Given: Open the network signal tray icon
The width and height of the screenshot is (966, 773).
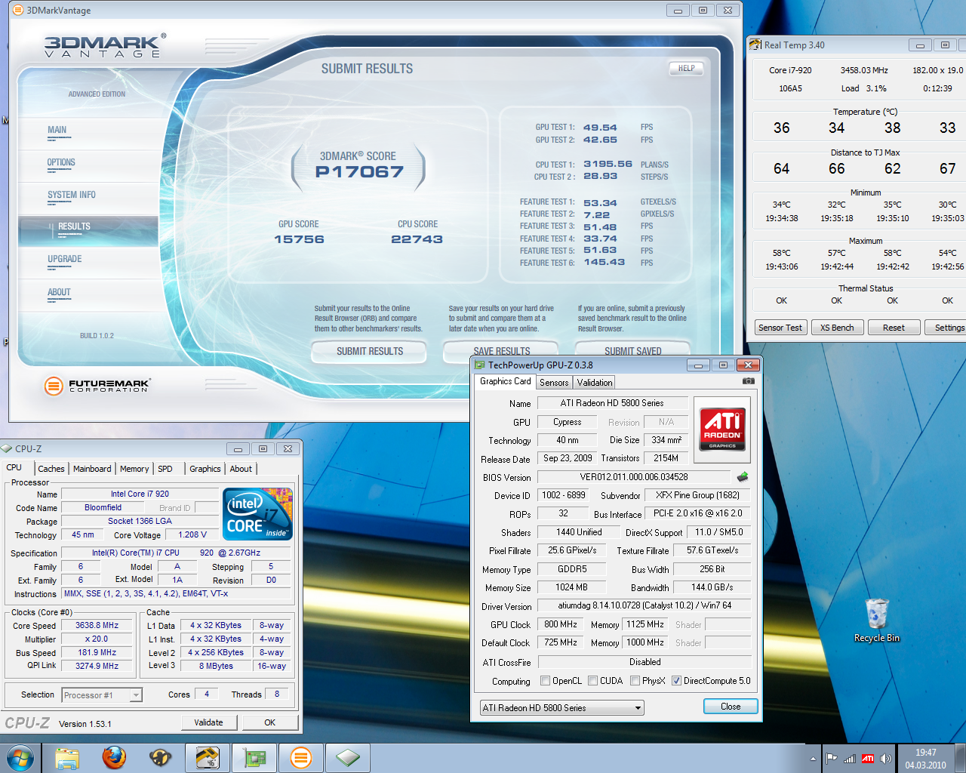Looking at the screenshot, I should point(850,759).
